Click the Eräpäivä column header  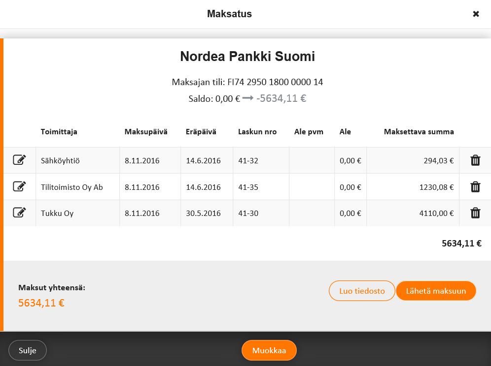pyautogui.click(x=201, y=131)
